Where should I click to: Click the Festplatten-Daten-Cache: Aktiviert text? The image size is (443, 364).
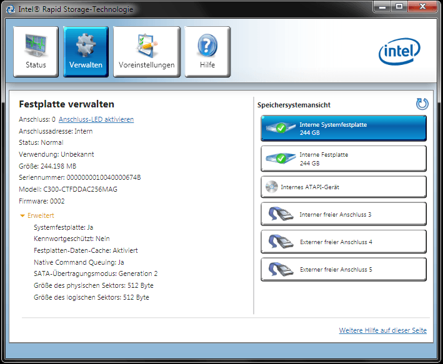[86, 250]
